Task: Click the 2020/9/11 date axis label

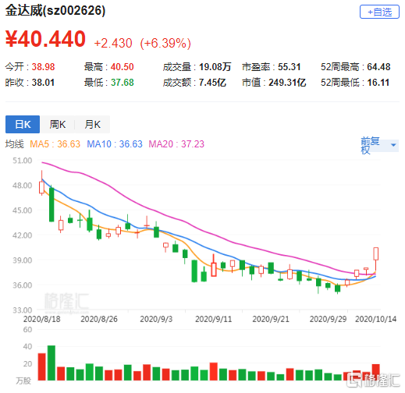Action: click(x=214, y=319)
